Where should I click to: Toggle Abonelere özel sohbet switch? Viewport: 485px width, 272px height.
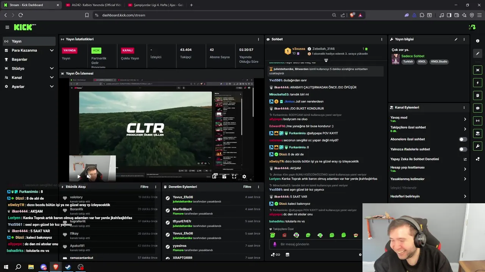tap(463, 139)
